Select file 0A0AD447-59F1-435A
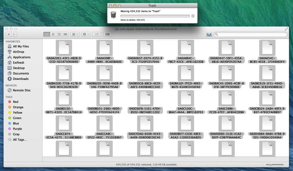This screenshot has height=171, width=293. tap(227, 52)
